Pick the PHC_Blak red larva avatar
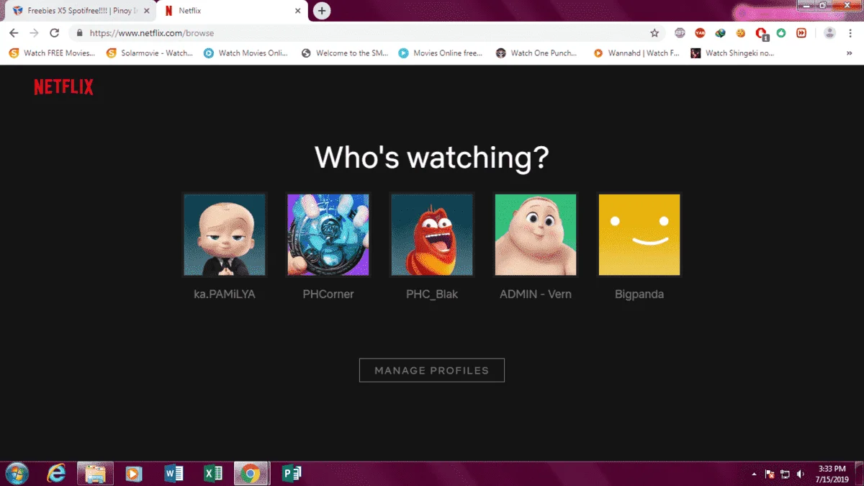The image size is (864, 486). tap(432, 235)
